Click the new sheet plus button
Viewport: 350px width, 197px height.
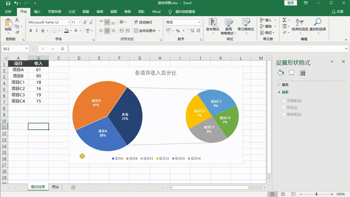(x=73, y=188)
